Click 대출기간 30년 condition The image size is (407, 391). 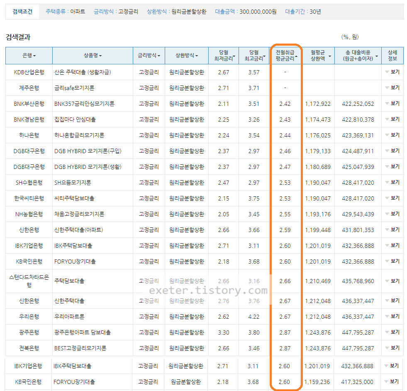[303, 12]
